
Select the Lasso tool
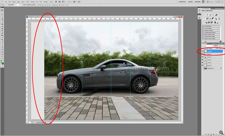pyautogui.click(x=2, y=15)
